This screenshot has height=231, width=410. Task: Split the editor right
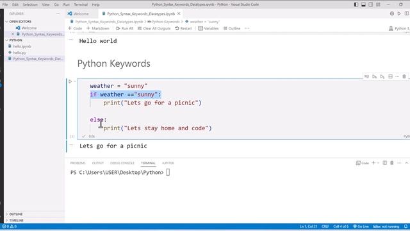[407, 13]
